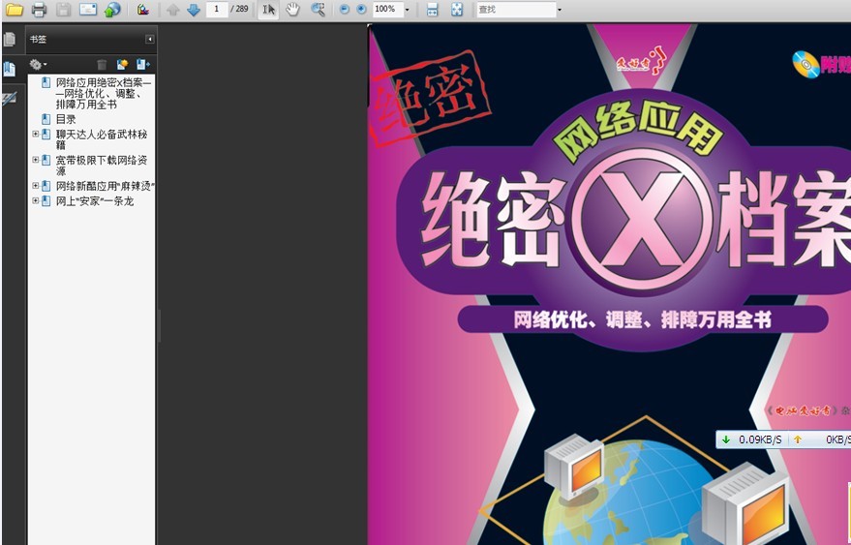Expand the 网上"安家"一条龙 bookmark node
Screen dimensions: 851x545
click(35, 200)
